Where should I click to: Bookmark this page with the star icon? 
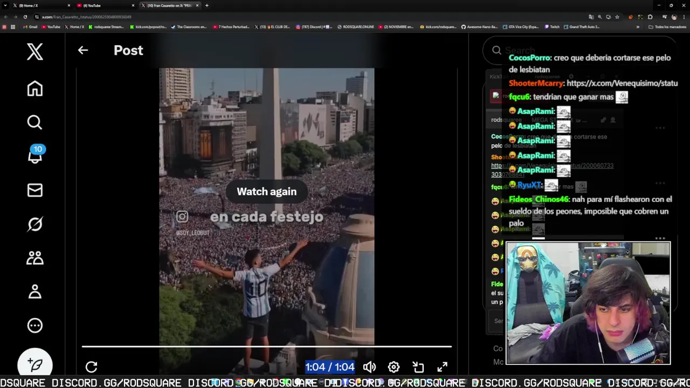(617, 17)
